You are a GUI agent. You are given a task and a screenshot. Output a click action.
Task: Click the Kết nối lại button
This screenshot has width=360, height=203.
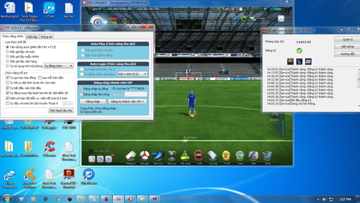[x=348, y=47]
